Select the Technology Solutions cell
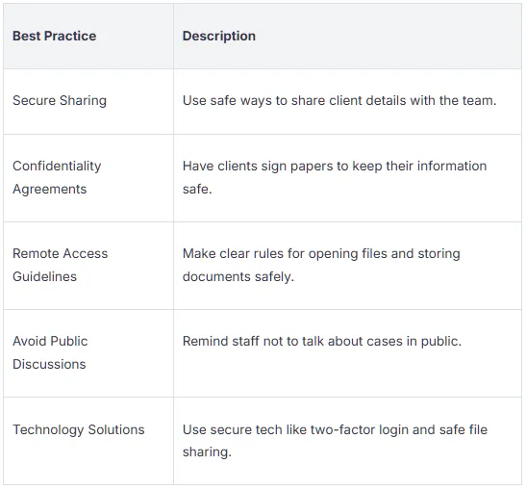The height and width of the screenshot is (490, 526). pos(88,441)
